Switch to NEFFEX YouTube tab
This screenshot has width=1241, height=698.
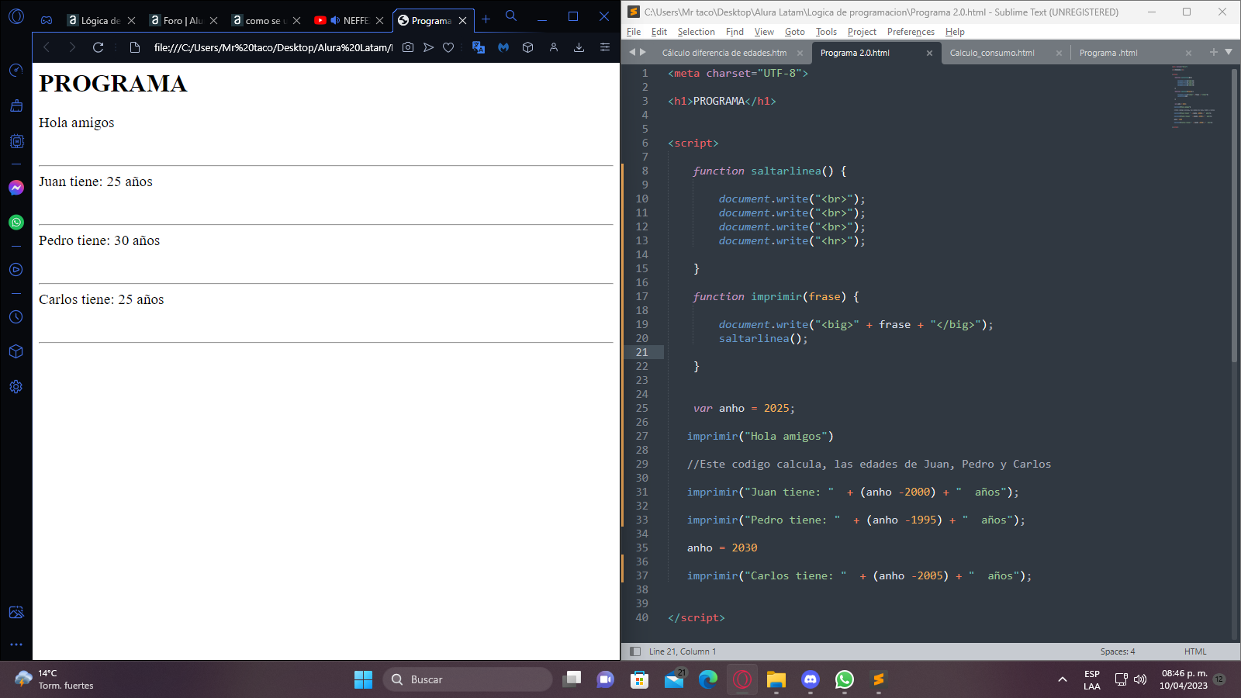point(348,20)
